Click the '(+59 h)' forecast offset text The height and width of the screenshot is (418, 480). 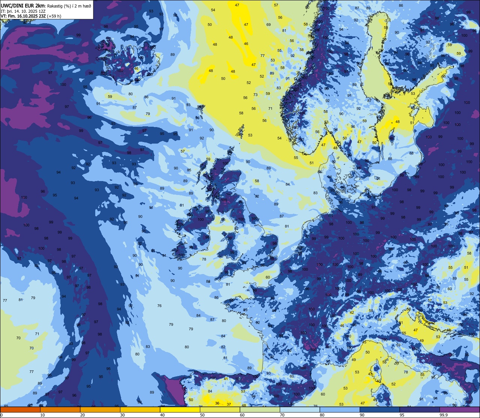[54, 16]
